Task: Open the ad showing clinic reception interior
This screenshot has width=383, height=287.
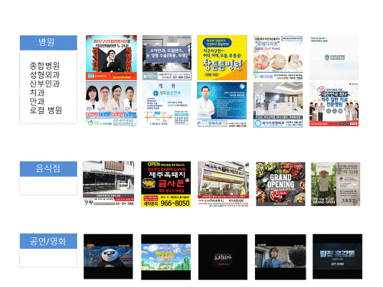Action: tap(278, 105)
